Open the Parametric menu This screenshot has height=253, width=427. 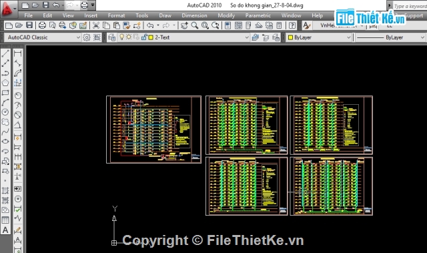pyautogui.click(x=258, y=15)
